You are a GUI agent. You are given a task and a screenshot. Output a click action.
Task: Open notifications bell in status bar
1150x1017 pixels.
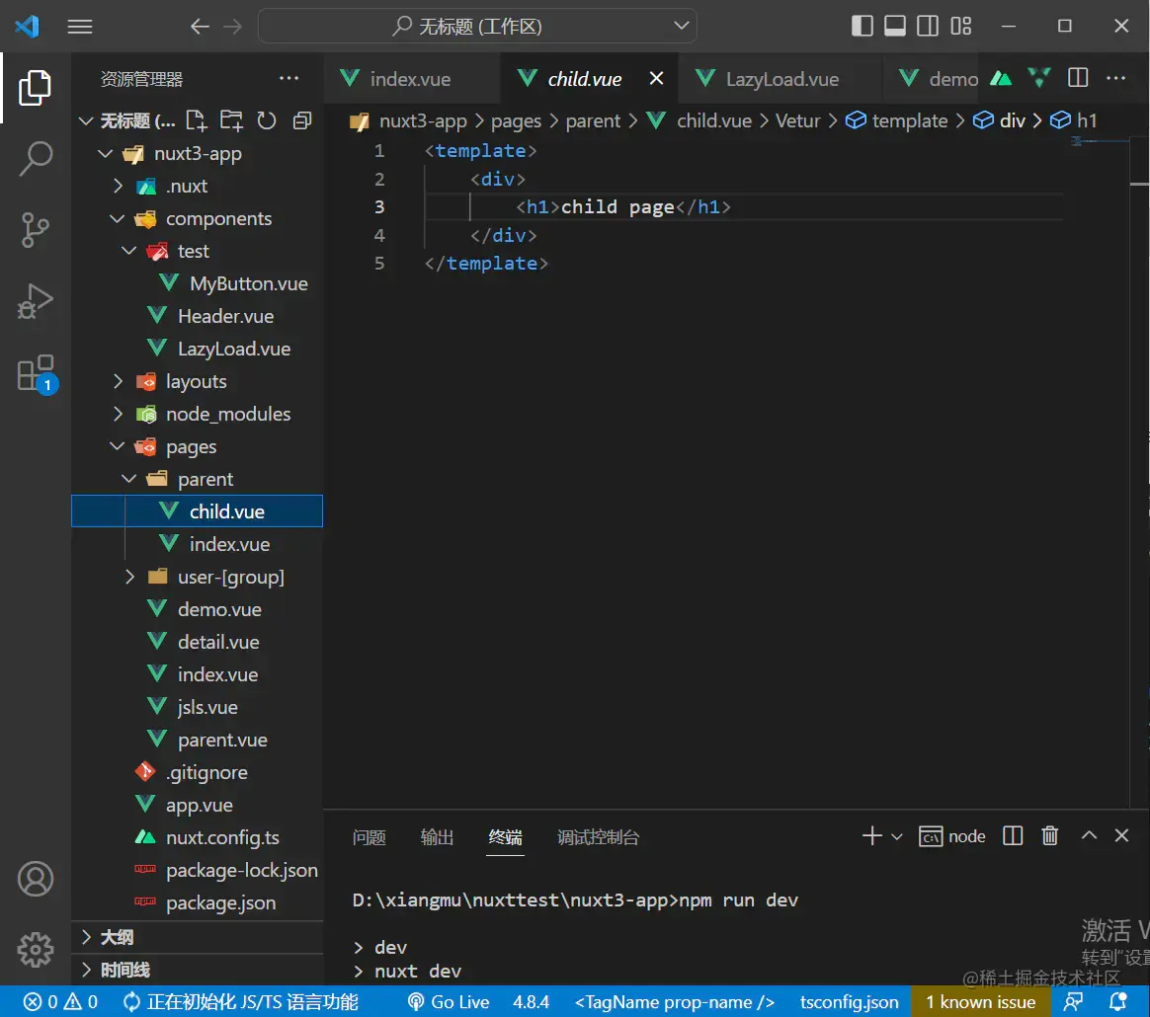pyautogui.click(x=1117, y=1001)
